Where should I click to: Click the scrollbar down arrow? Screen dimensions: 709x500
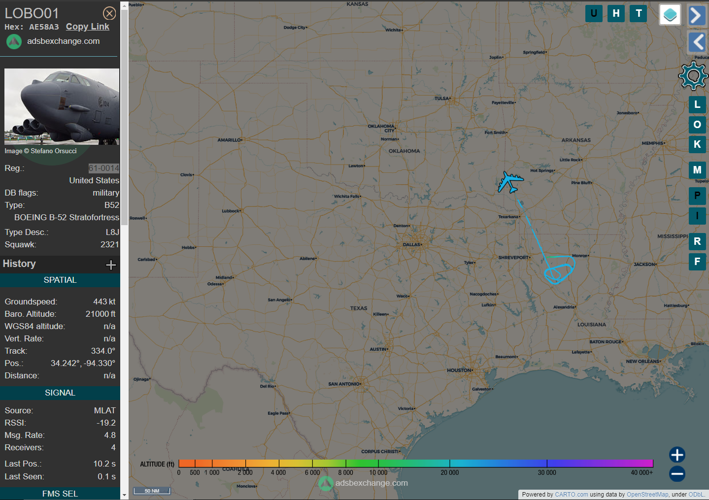point(124,495)
